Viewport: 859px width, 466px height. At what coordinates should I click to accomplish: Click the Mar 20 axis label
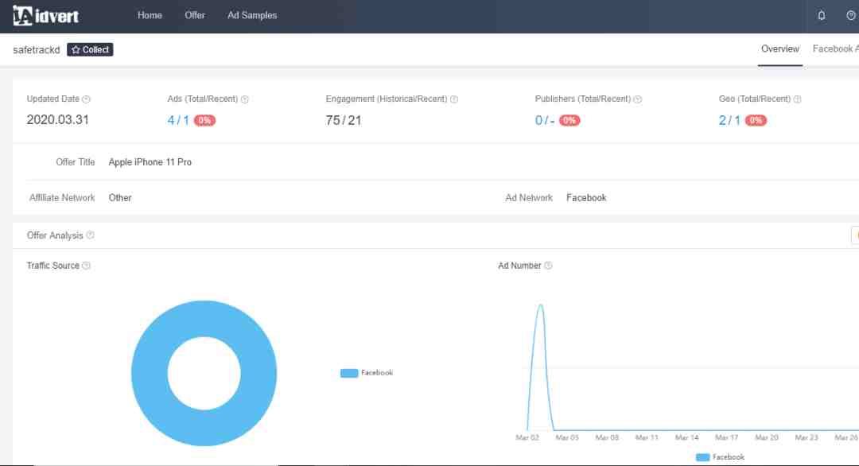click(x=767, y=437)
